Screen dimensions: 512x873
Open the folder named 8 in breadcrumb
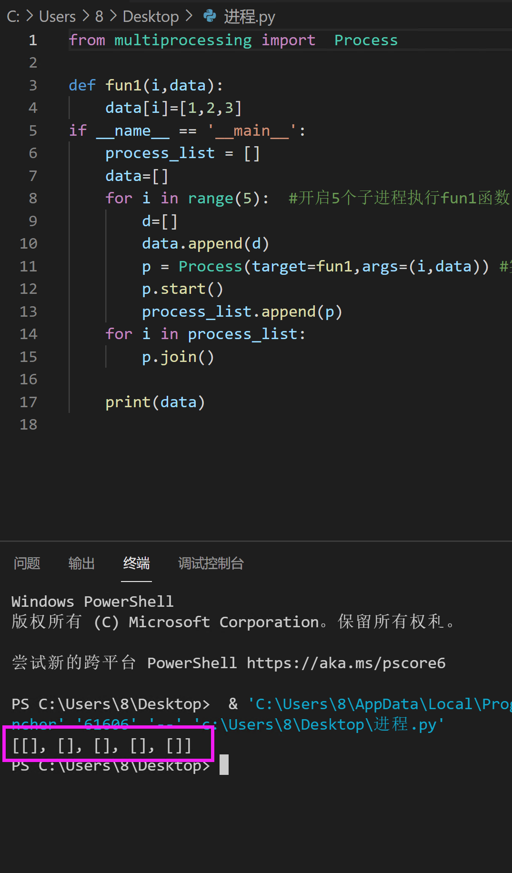(x=99, y=17)
